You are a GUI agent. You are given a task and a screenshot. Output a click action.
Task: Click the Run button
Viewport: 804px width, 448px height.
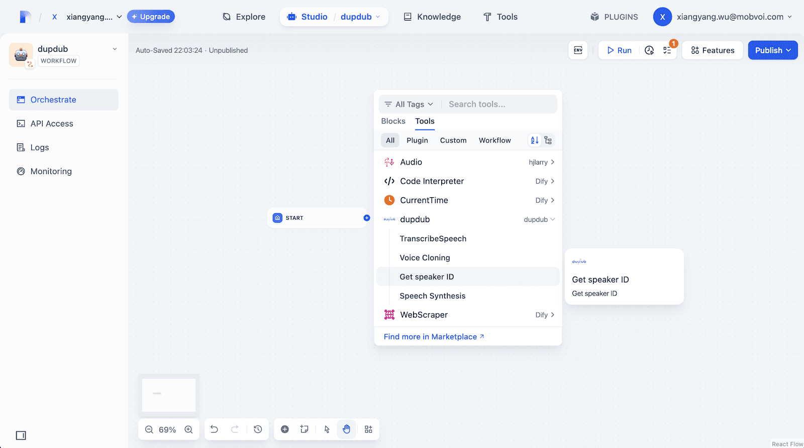(619, 50)
